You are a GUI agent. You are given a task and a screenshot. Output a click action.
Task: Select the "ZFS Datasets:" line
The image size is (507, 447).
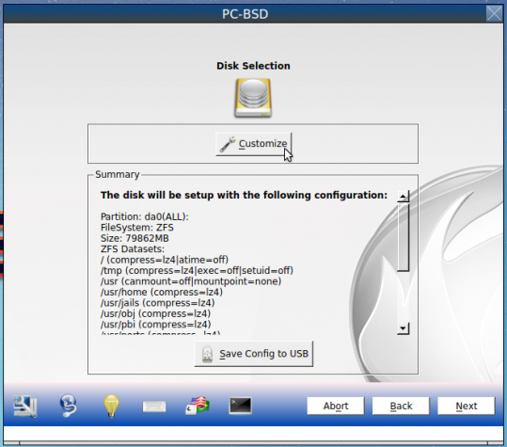point(133,249)
